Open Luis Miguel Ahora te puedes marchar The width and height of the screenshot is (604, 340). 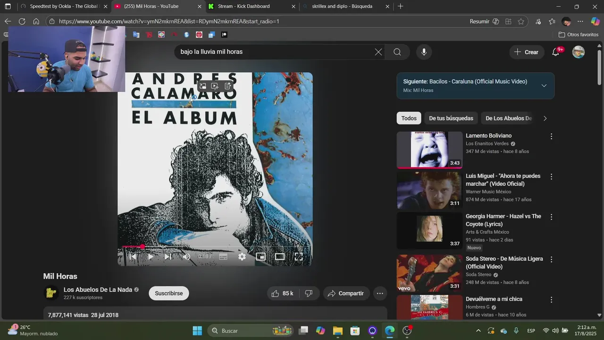pos(503,179)
